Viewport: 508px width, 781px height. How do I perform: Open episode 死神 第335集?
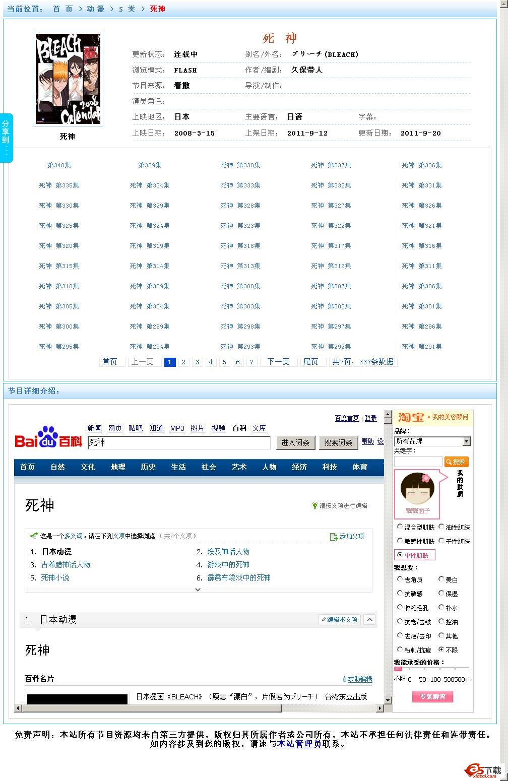(x=59, y=185)
